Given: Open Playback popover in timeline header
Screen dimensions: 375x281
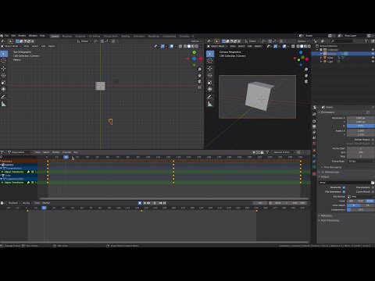Looking at the screenshot, I should pyautogui.click(x=14, y=203).
